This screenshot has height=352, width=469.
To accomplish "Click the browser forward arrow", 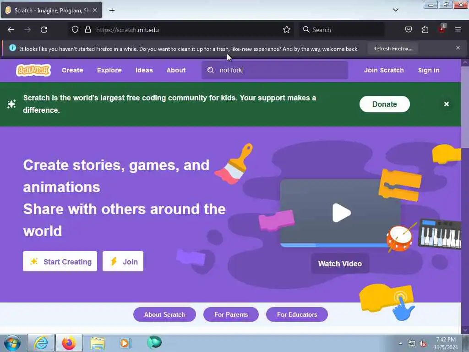I will [27, 30].
